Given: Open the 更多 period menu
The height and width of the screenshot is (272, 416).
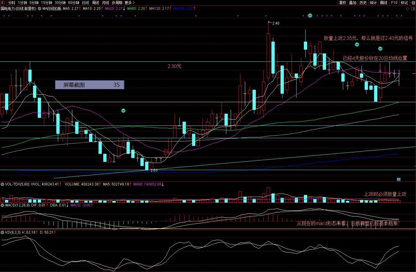Looking at the screenshot, I should [130, 3].
